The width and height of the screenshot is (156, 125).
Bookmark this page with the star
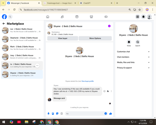point(139,10)
